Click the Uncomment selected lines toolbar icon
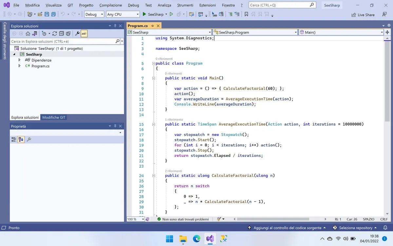Image resolution: width=393 pixels, height=246 pixels. [x=237, y=14]
